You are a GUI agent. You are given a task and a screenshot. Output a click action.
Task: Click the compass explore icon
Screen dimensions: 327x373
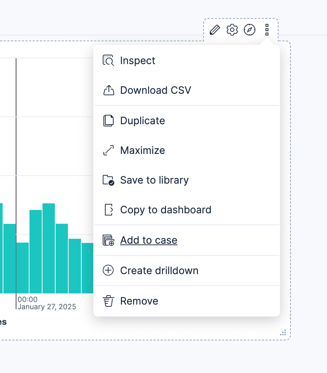click(x=250, y=30)
